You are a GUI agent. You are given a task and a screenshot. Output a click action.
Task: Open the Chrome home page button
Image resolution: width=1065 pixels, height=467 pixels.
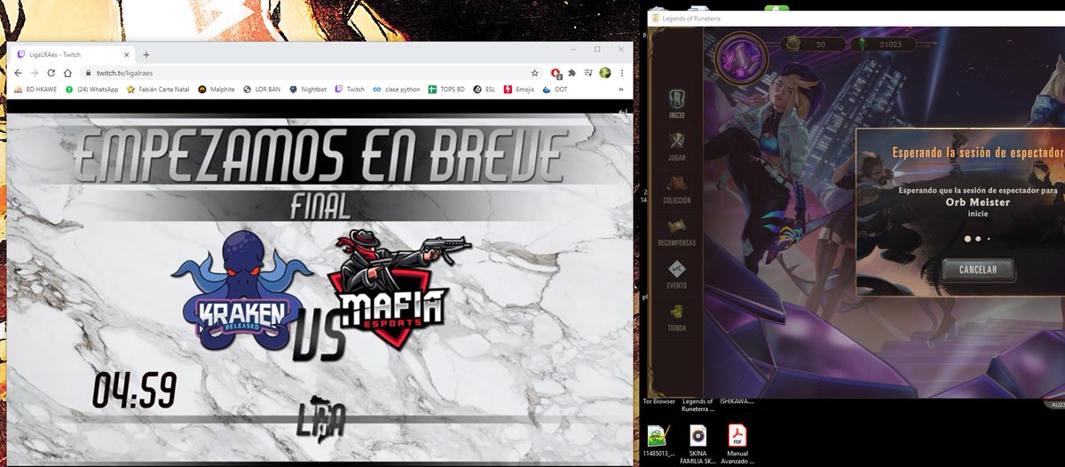[x=67, y=73]
